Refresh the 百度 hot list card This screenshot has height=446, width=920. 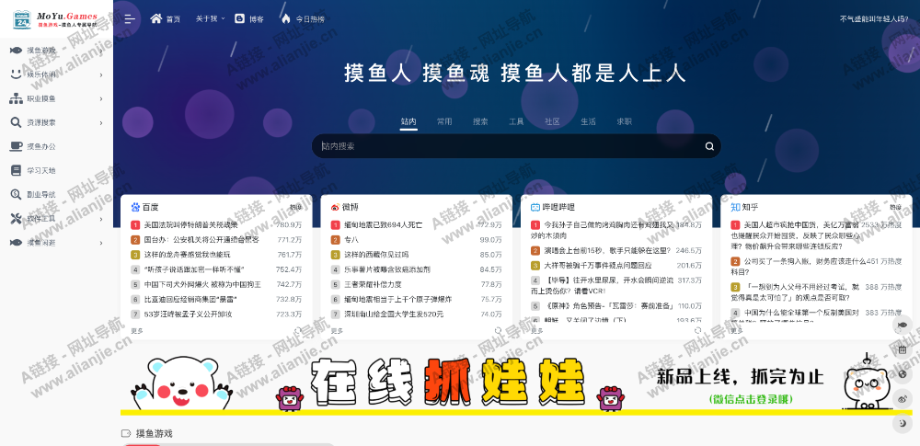click(x=298, y=330)
